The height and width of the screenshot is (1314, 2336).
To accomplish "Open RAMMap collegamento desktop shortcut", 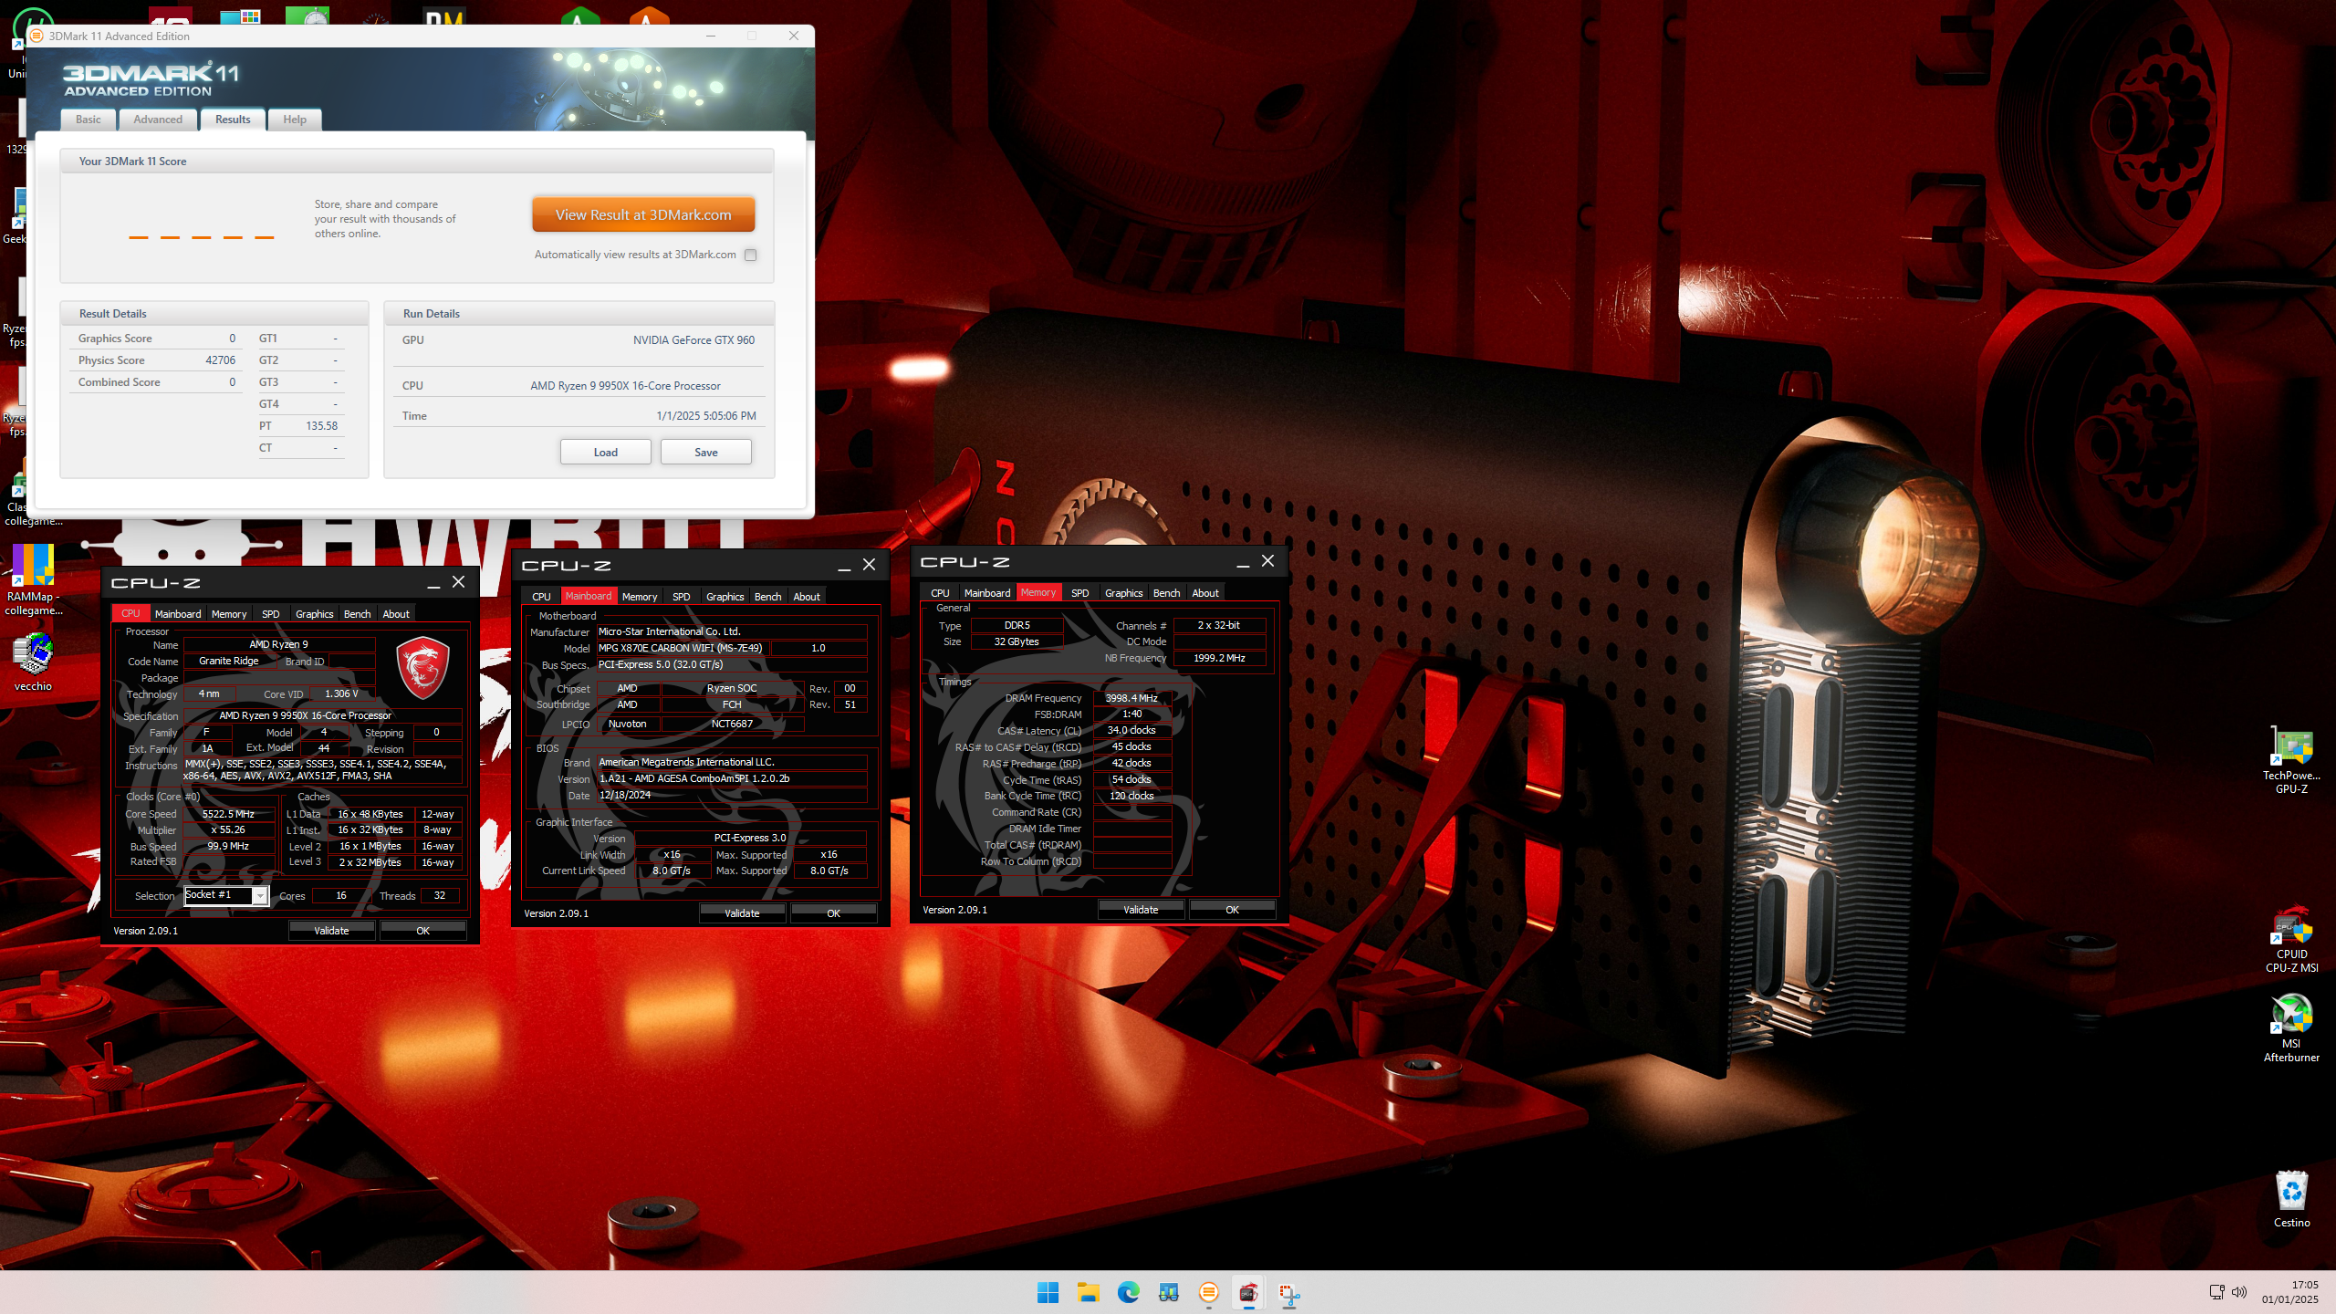I will [33, 580].
